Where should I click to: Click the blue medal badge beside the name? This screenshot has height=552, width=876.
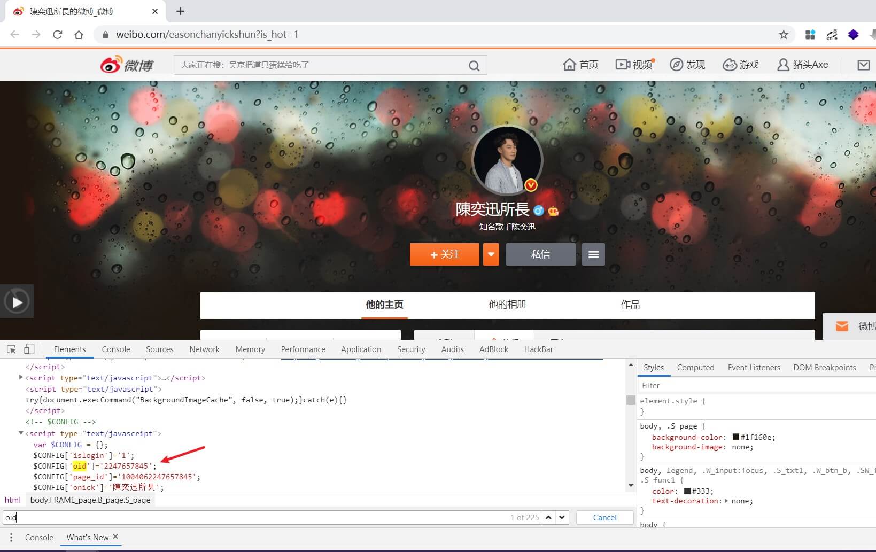(x=539, y=211)
